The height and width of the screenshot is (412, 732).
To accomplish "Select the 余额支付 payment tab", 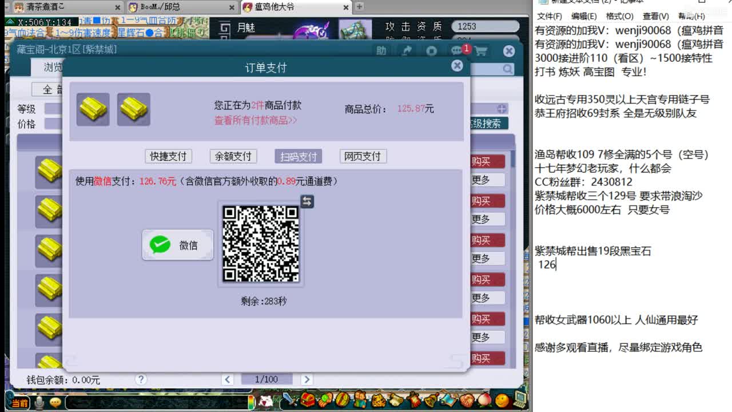I will click(233, 156).
